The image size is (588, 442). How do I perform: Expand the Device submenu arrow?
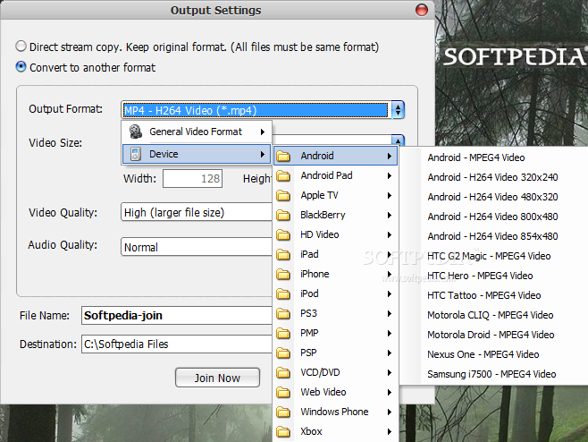tap(263, 155)
